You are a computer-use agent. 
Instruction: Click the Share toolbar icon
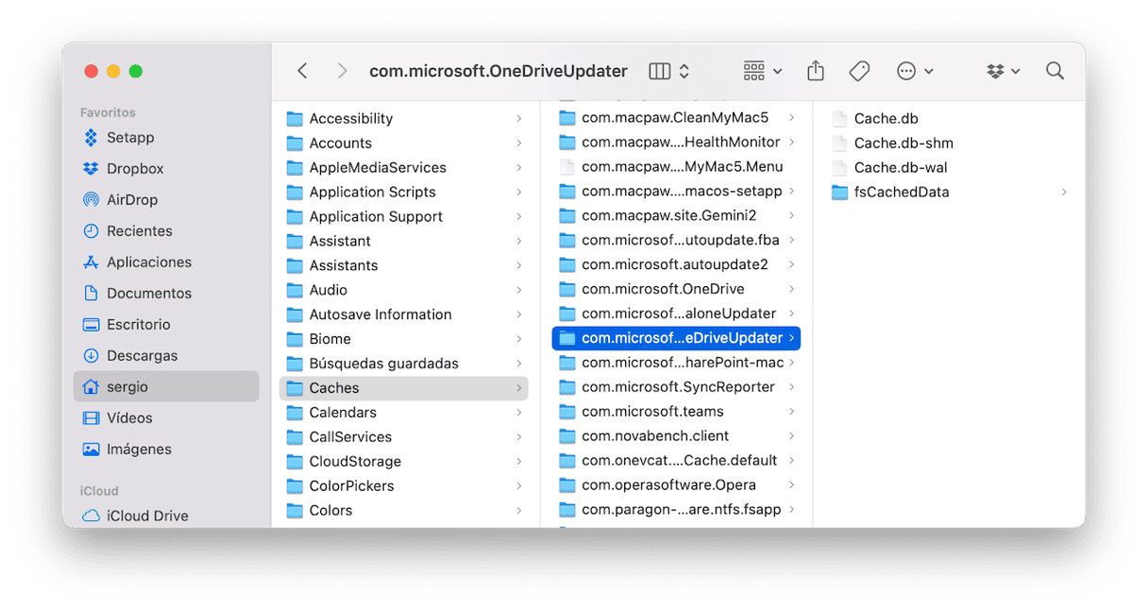click(816, 72)
